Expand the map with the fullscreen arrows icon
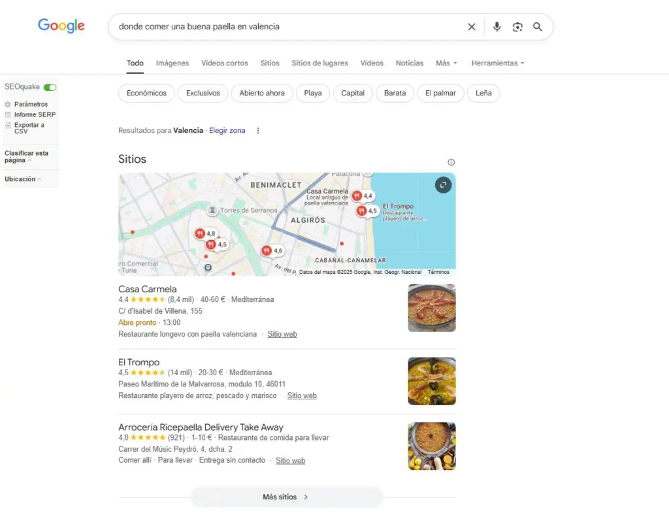Viewport: 669px width, 519px height. pos(443,185)
